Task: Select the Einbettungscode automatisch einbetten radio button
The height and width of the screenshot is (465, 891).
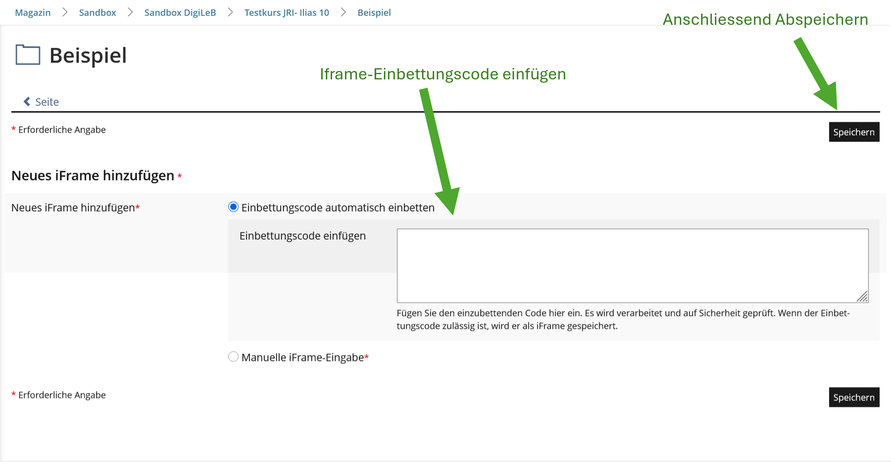Action: coord(233,207)
